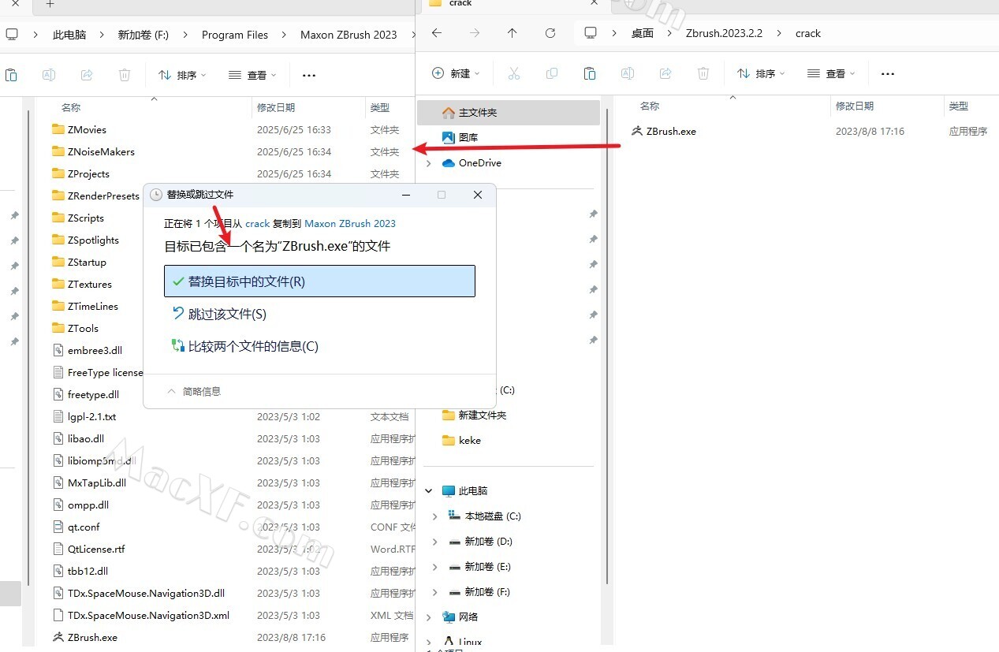Choose 比较两个文件的信息(C) to compare both files
The width and height of the screenshot is (999, 652).
tap(319, 346)
